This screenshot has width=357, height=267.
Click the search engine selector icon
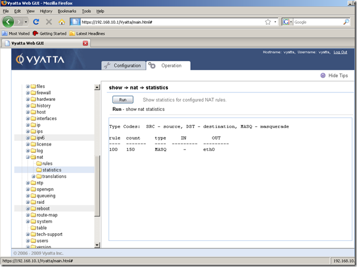[287, 22]
